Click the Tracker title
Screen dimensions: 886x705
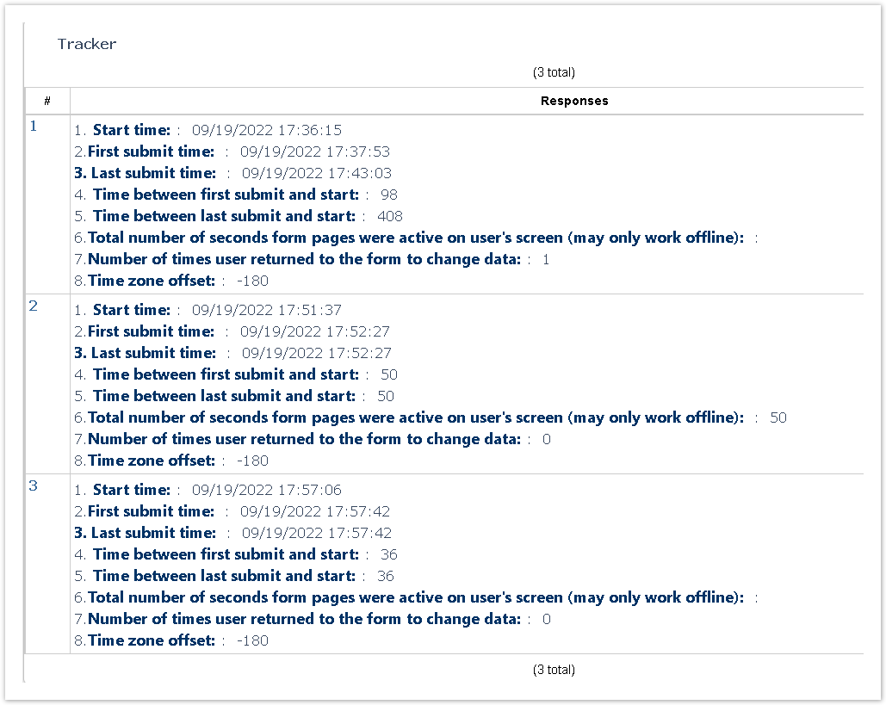87,44
